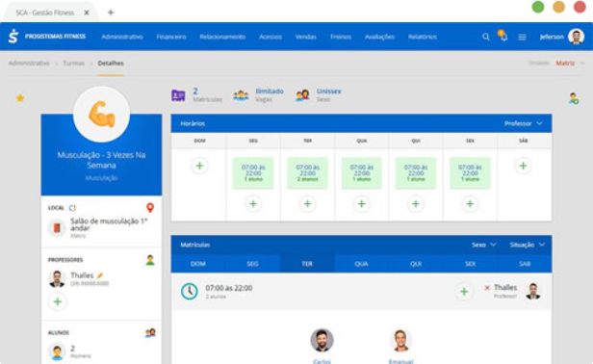Open the hamburger menu icon
Screen dimensions: 593x364
523,37
